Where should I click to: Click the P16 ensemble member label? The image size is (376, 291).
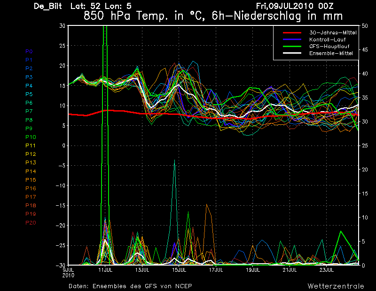click(x=31, y=188)
